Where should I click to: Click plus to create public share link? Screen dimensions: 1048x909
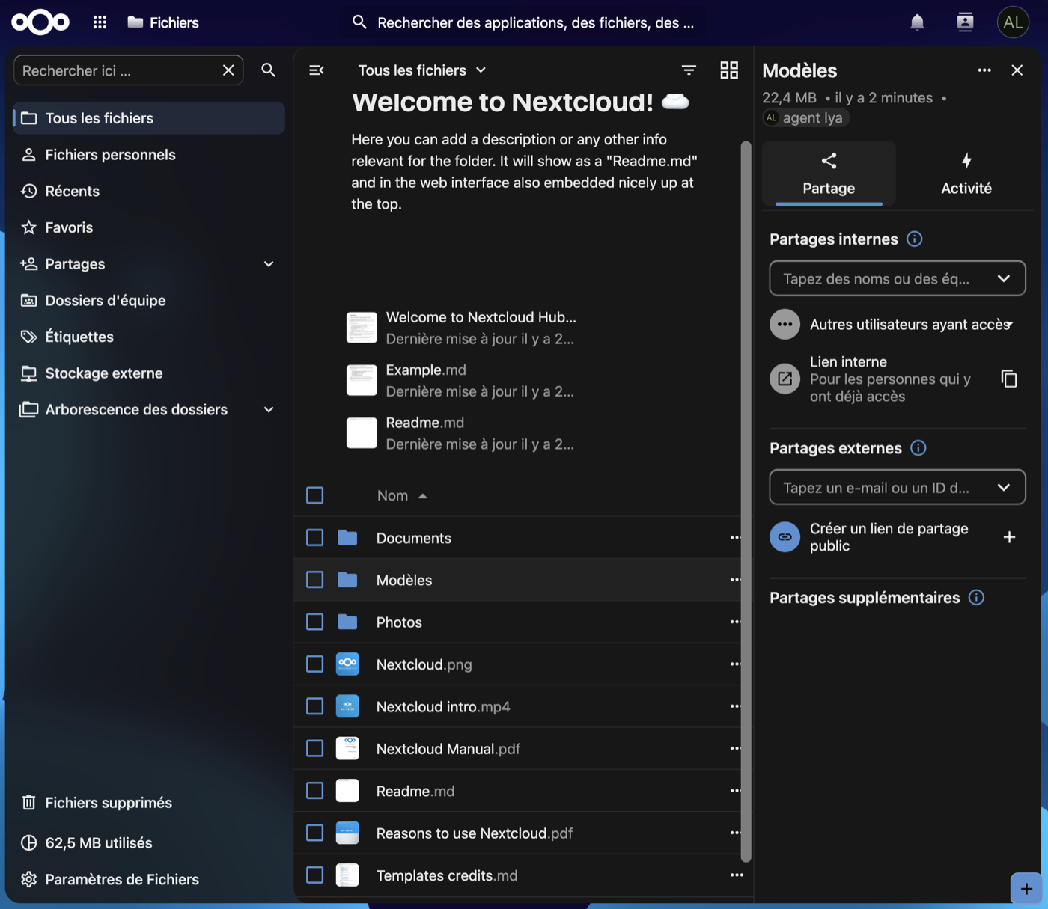point(1009,537)
